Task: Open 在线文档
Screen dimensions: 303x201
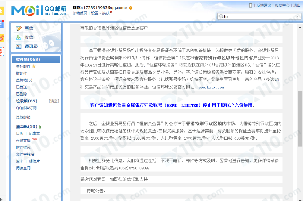Action: click(23, 141)
